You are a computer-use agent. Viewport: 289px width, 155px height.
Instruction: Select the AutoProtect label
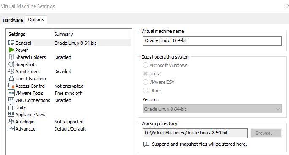(x=27, y=72)
